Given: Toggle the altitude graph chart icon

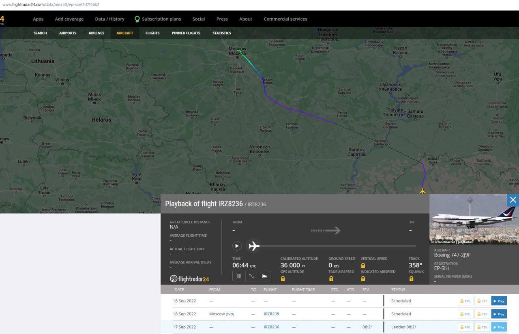Looking at the screenshot, I should click(264, 276).
